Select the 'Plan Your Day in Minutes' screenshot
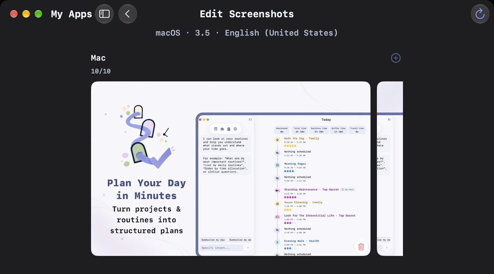This screenshot has height=274, width=494. point(231,169)
